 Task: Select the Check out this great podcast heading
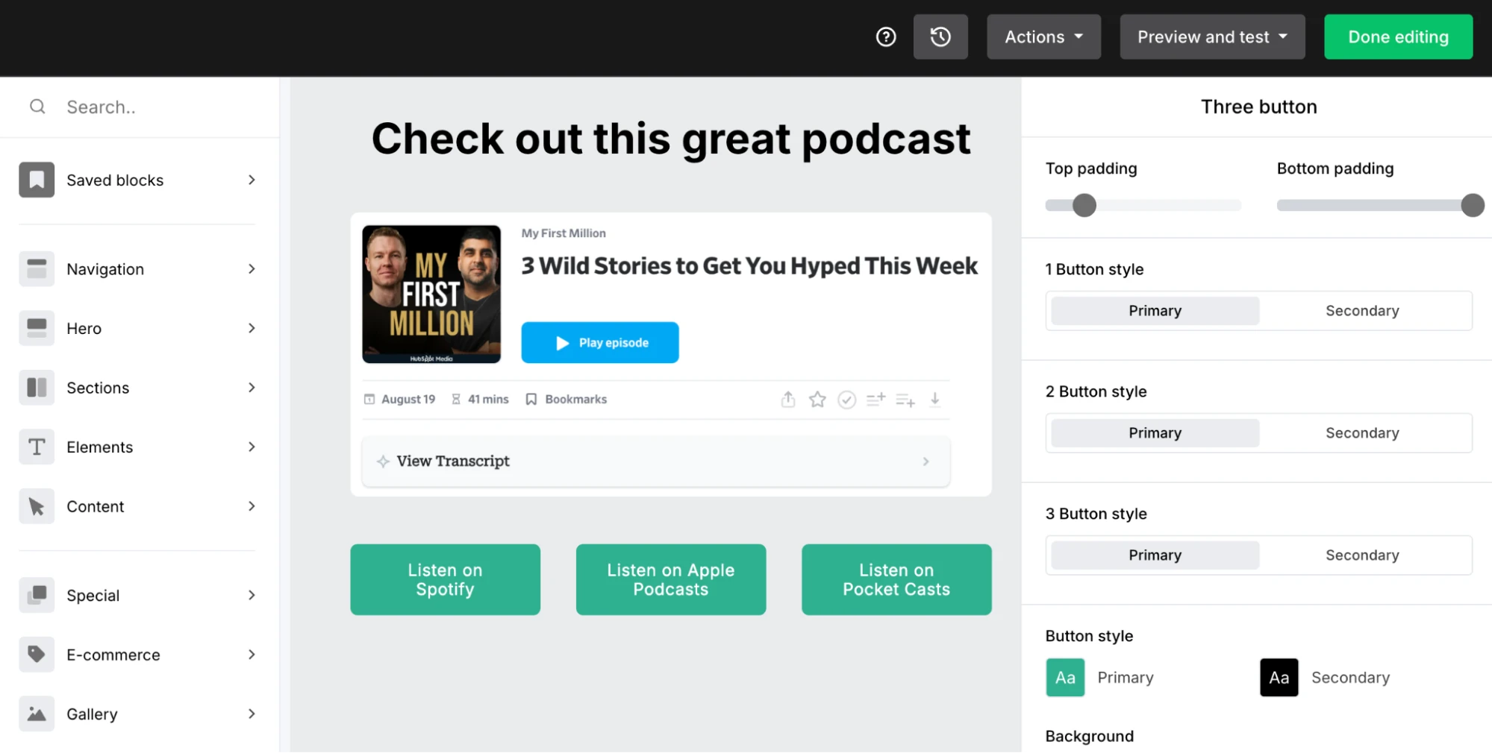click(x=671, y=139)
